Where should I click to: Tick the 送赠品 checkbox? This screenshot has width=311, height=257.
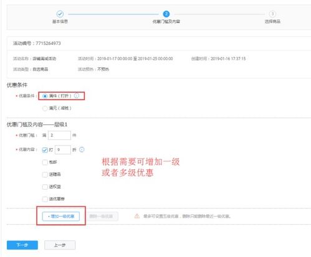point(45,174)
